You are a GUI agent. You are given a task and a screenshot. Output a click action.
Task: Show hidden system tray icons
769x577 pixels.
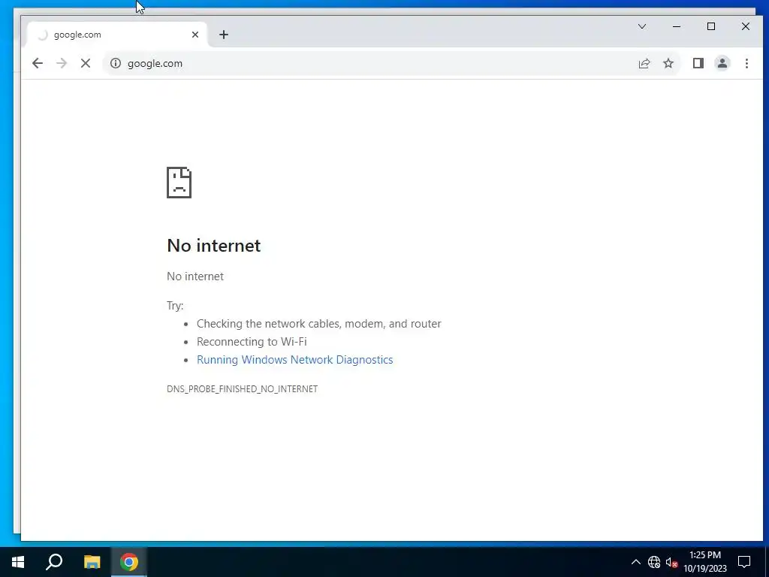tap(635, 562)
